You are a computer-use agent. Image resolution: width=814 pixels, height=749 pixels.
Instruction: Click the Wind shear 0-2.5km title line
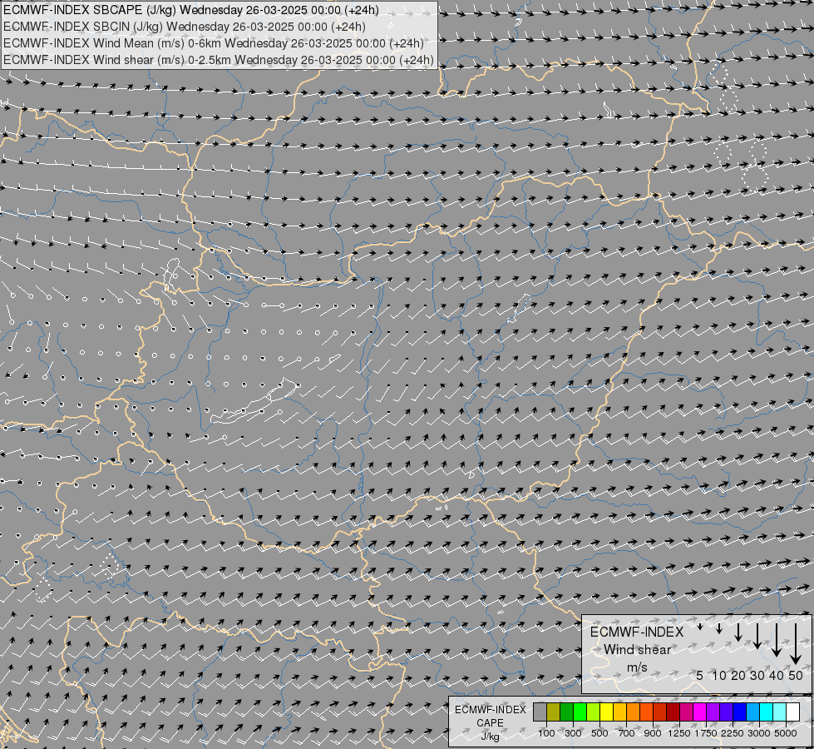coord(219,60)
